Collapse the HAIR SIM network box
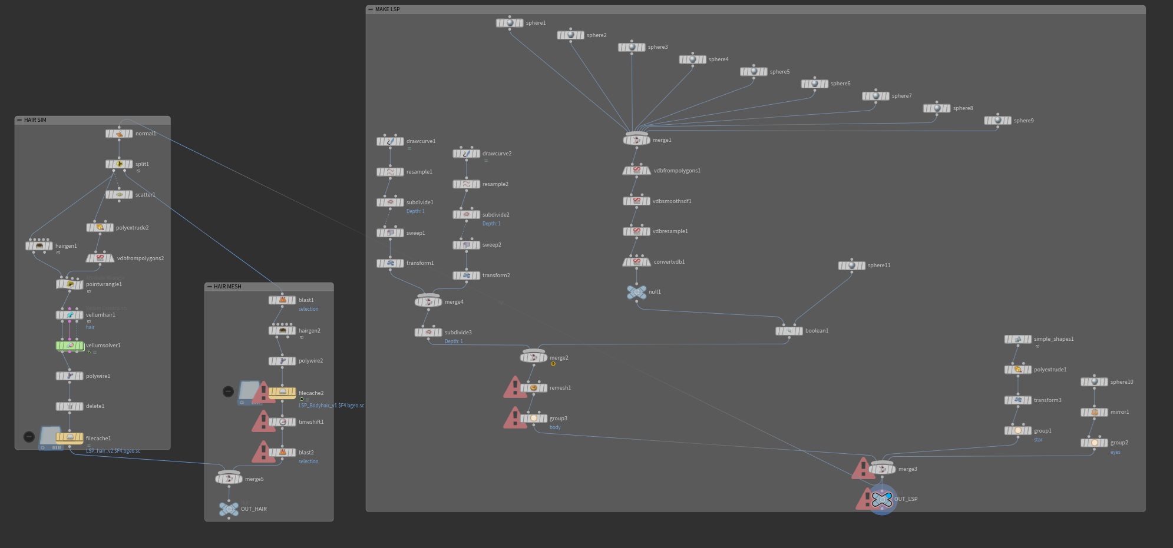This screenshot has height=548, width=1173. 19,120
